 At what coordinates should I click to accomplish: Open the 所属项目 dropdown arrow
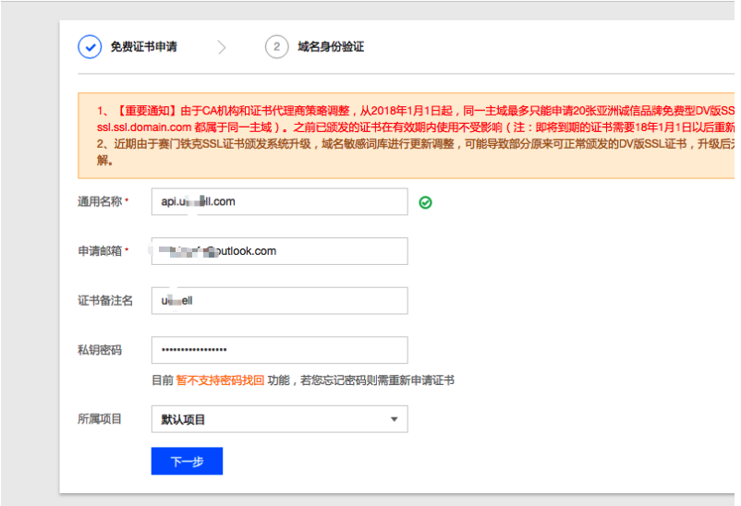394,420
